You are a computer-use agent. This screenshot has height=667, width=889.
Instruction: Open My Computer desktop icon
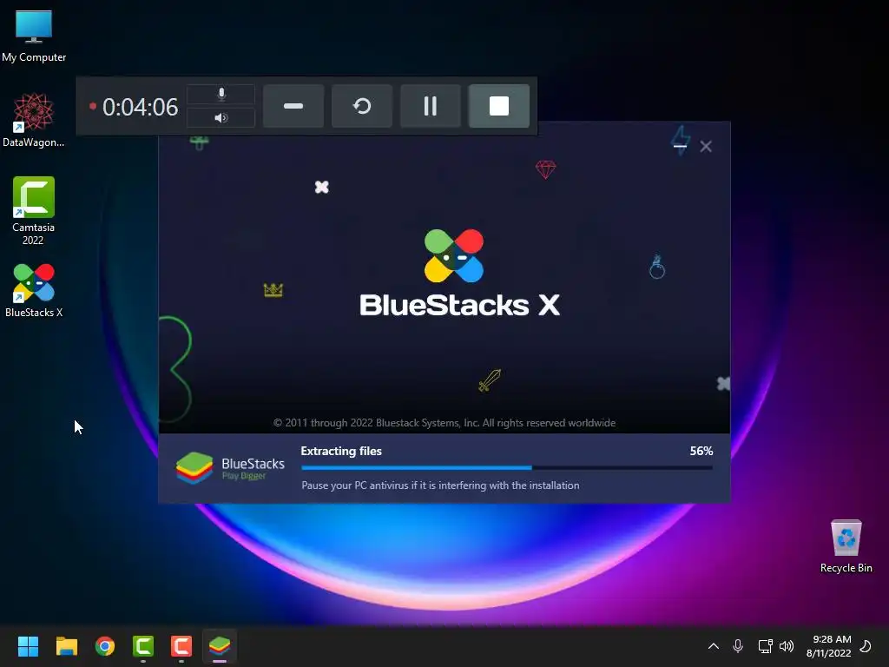pyautogui.click(x=34, y=36)
